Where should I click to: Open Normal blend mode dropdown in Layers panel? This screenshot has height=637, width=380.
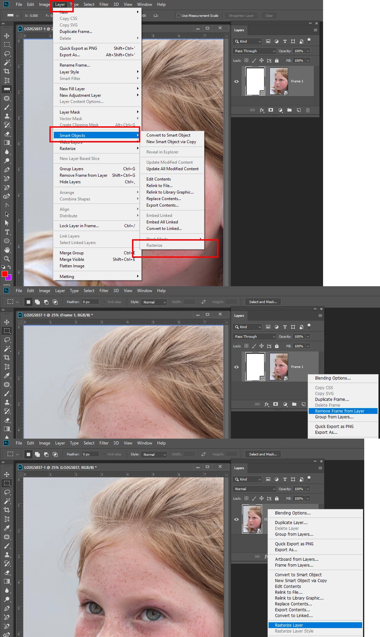click(254, 489)
